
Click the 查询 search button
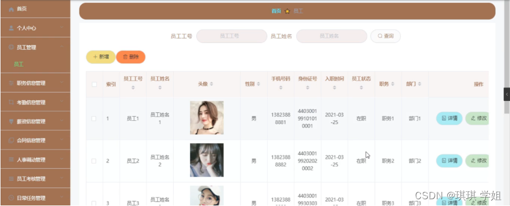coord(385,36)
